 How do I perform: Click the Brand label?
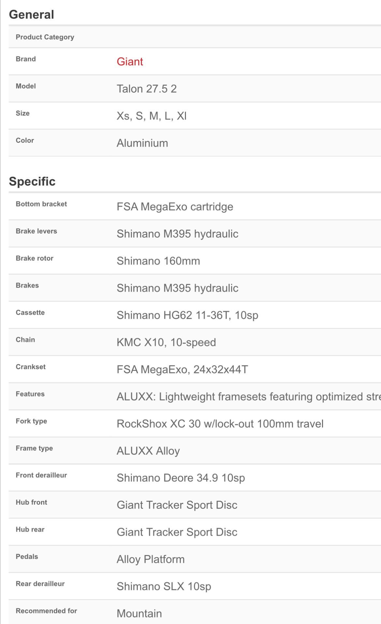pos(26,59)
